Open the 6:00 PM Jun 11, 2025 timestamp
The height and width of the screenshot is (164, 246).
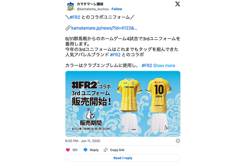[x=83, y=141]
